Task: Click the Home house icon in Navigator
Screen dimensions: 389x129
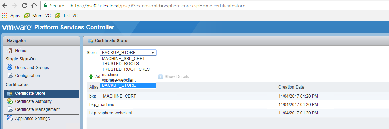Action: point(10,51)
